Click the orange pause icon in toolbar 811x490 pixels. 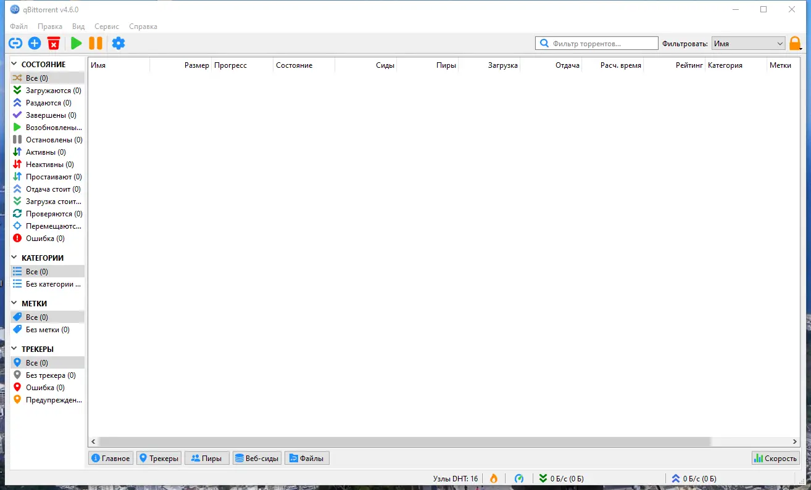[x=96, y=43]
